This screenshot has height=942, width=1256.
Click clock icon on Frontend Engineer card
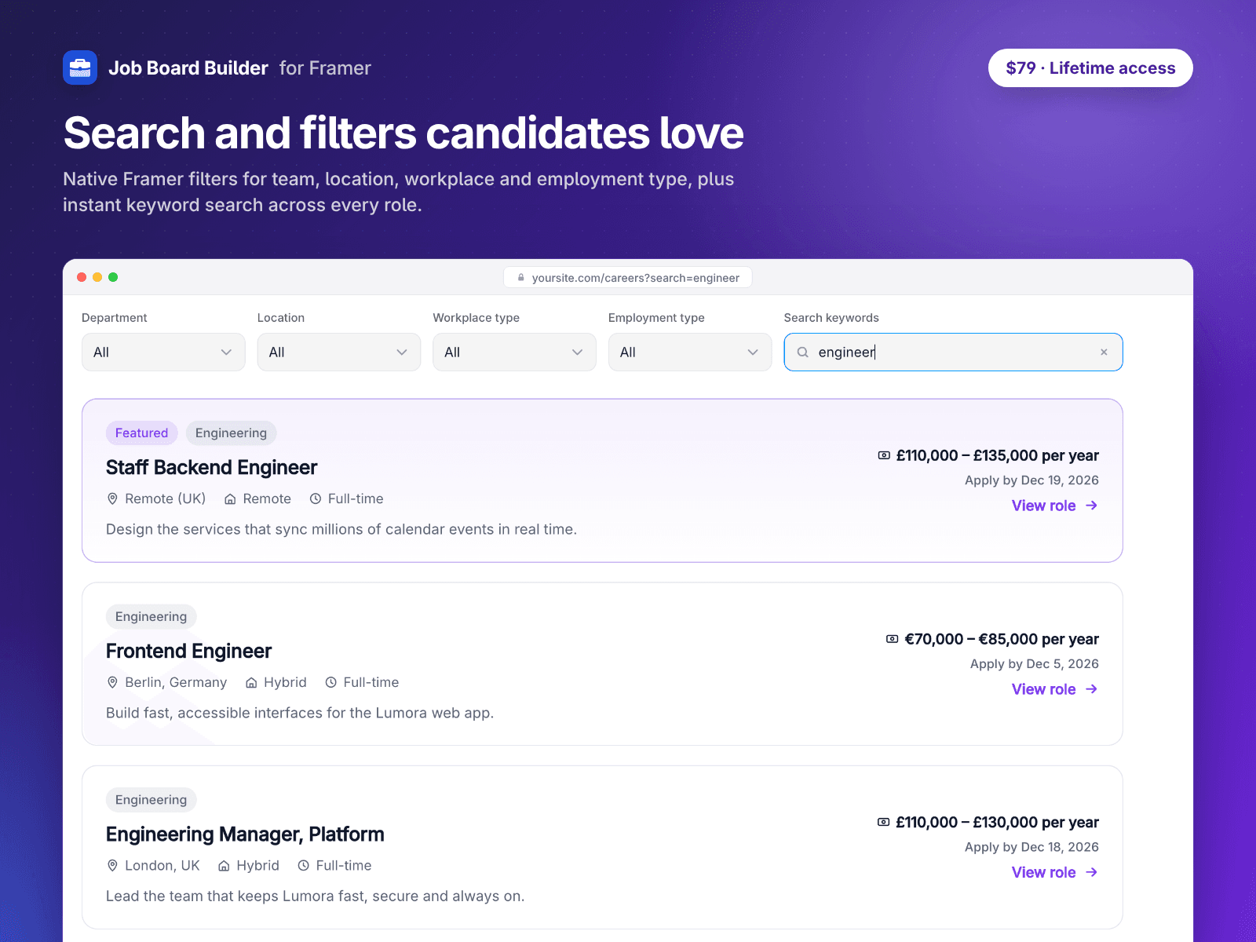(x=331, y=682)
